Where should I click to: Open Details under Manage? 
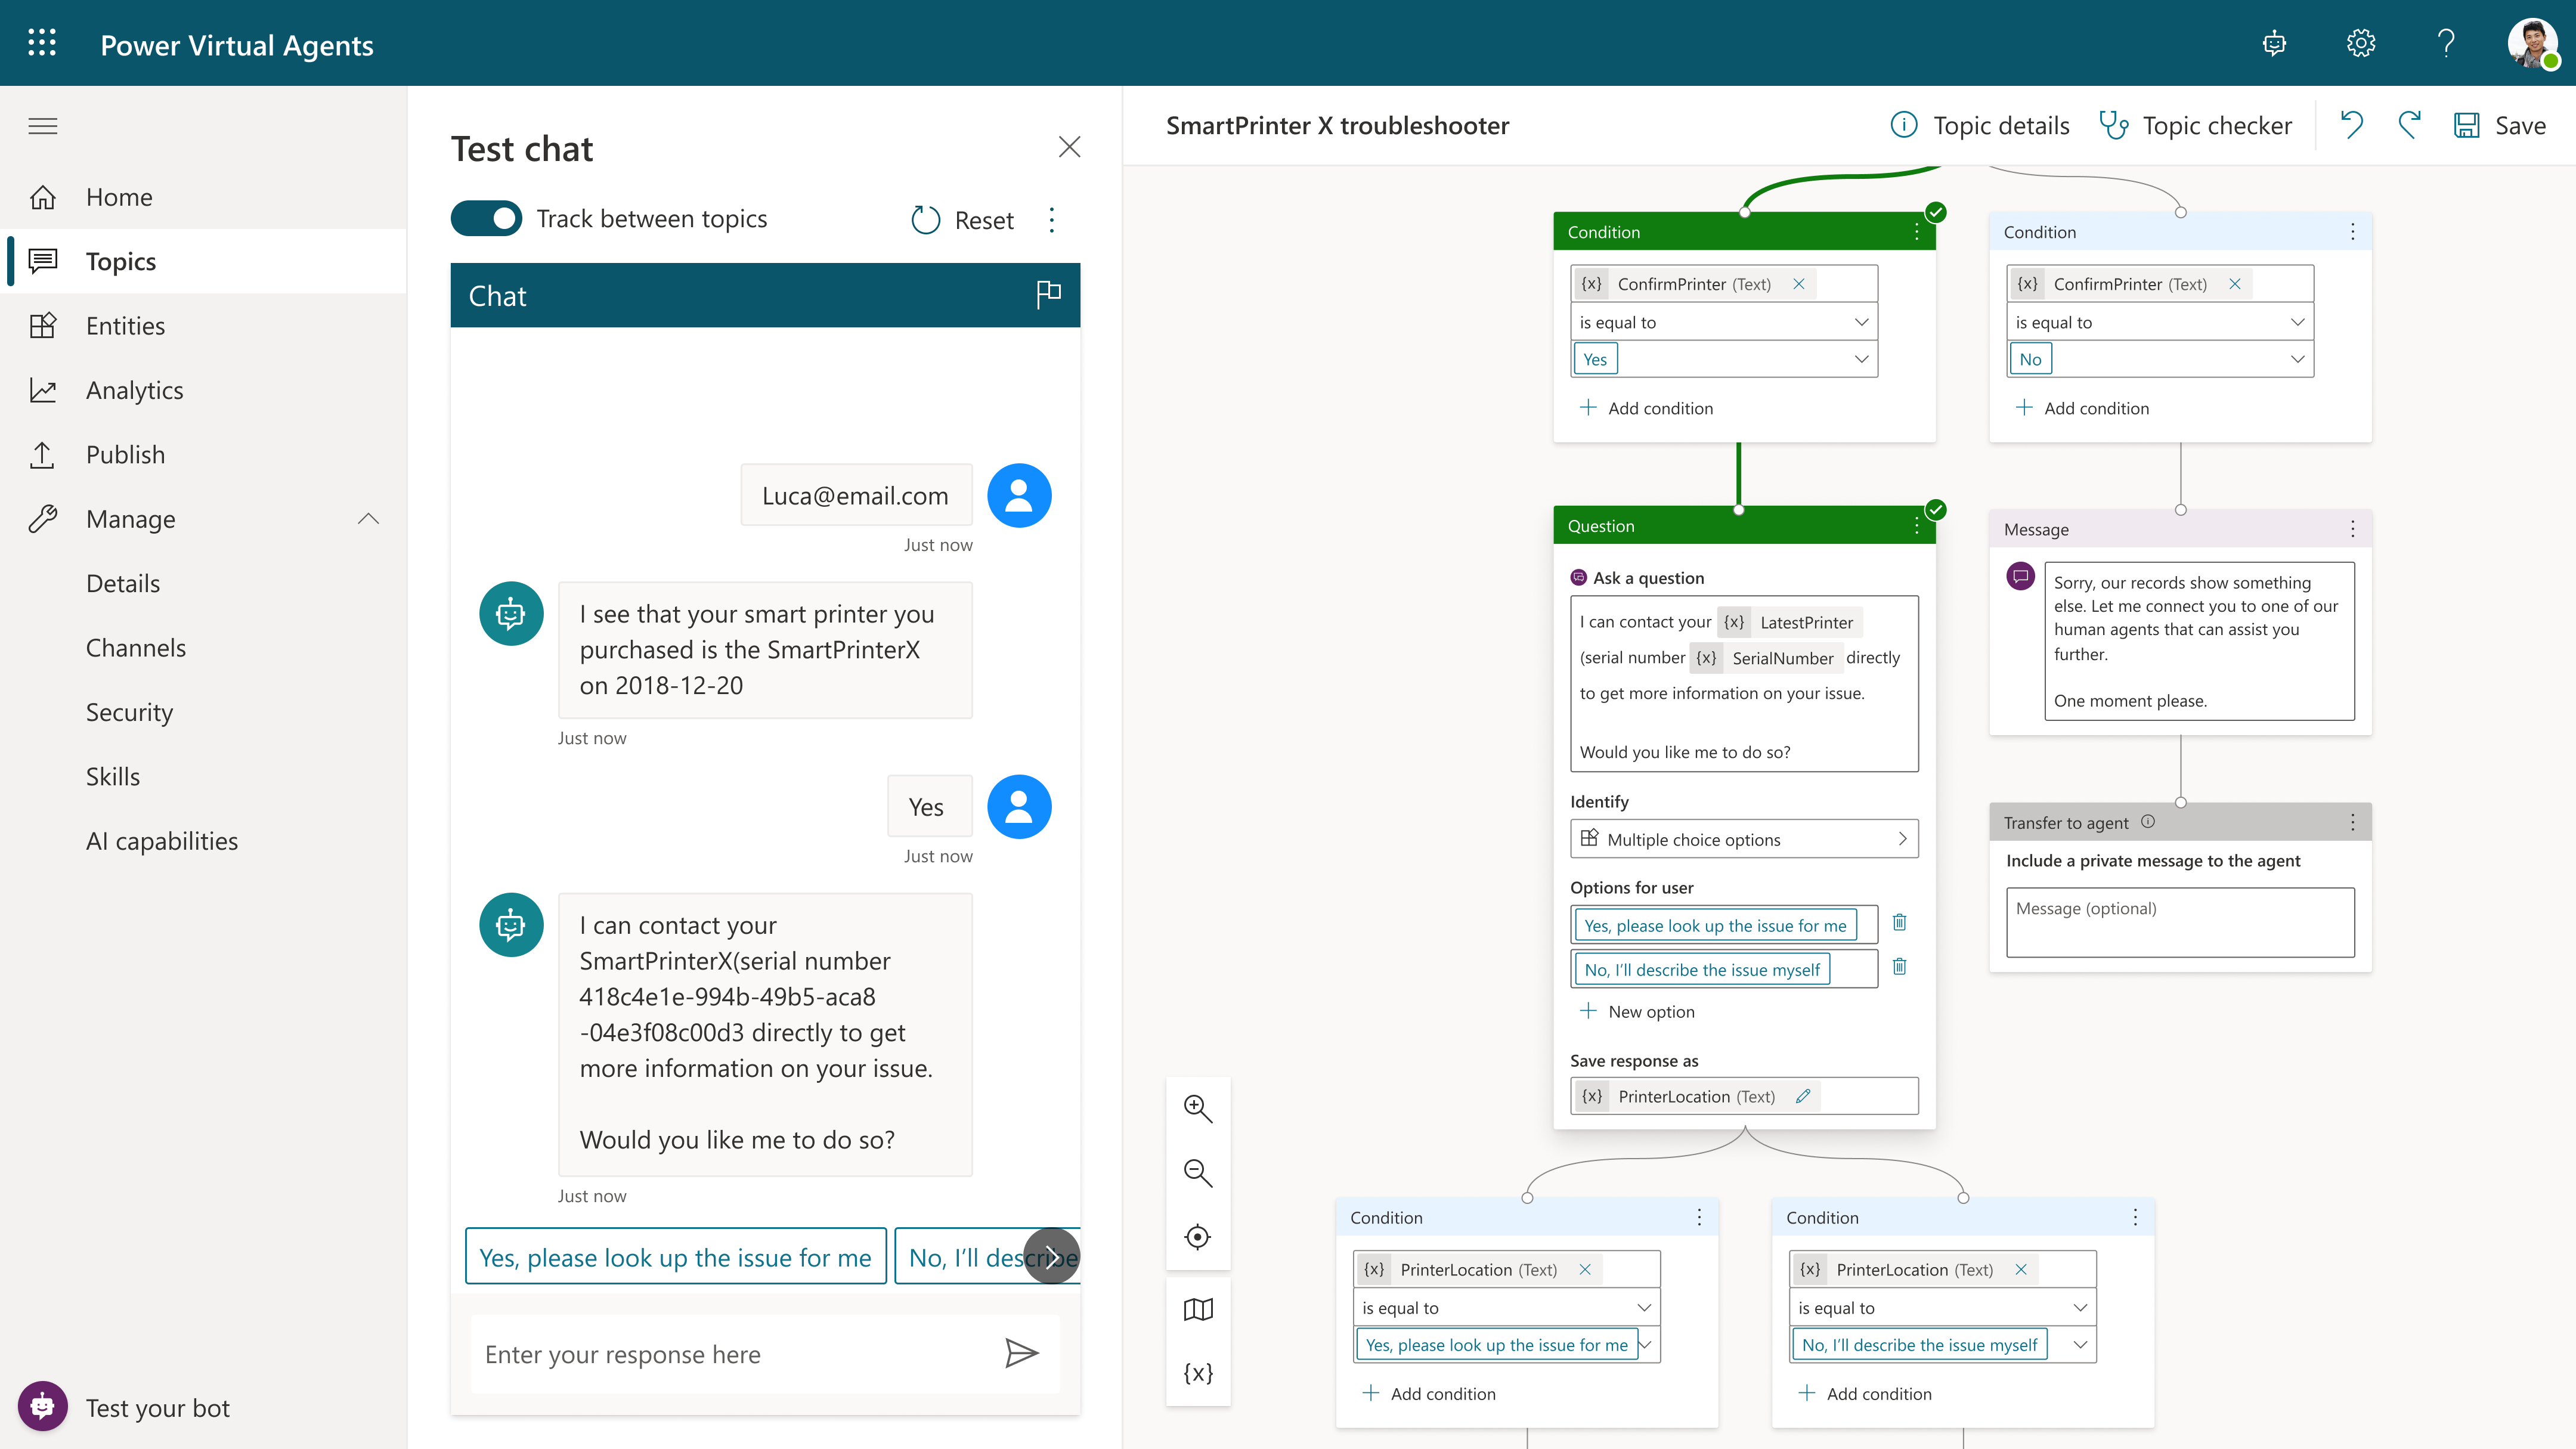123,583
